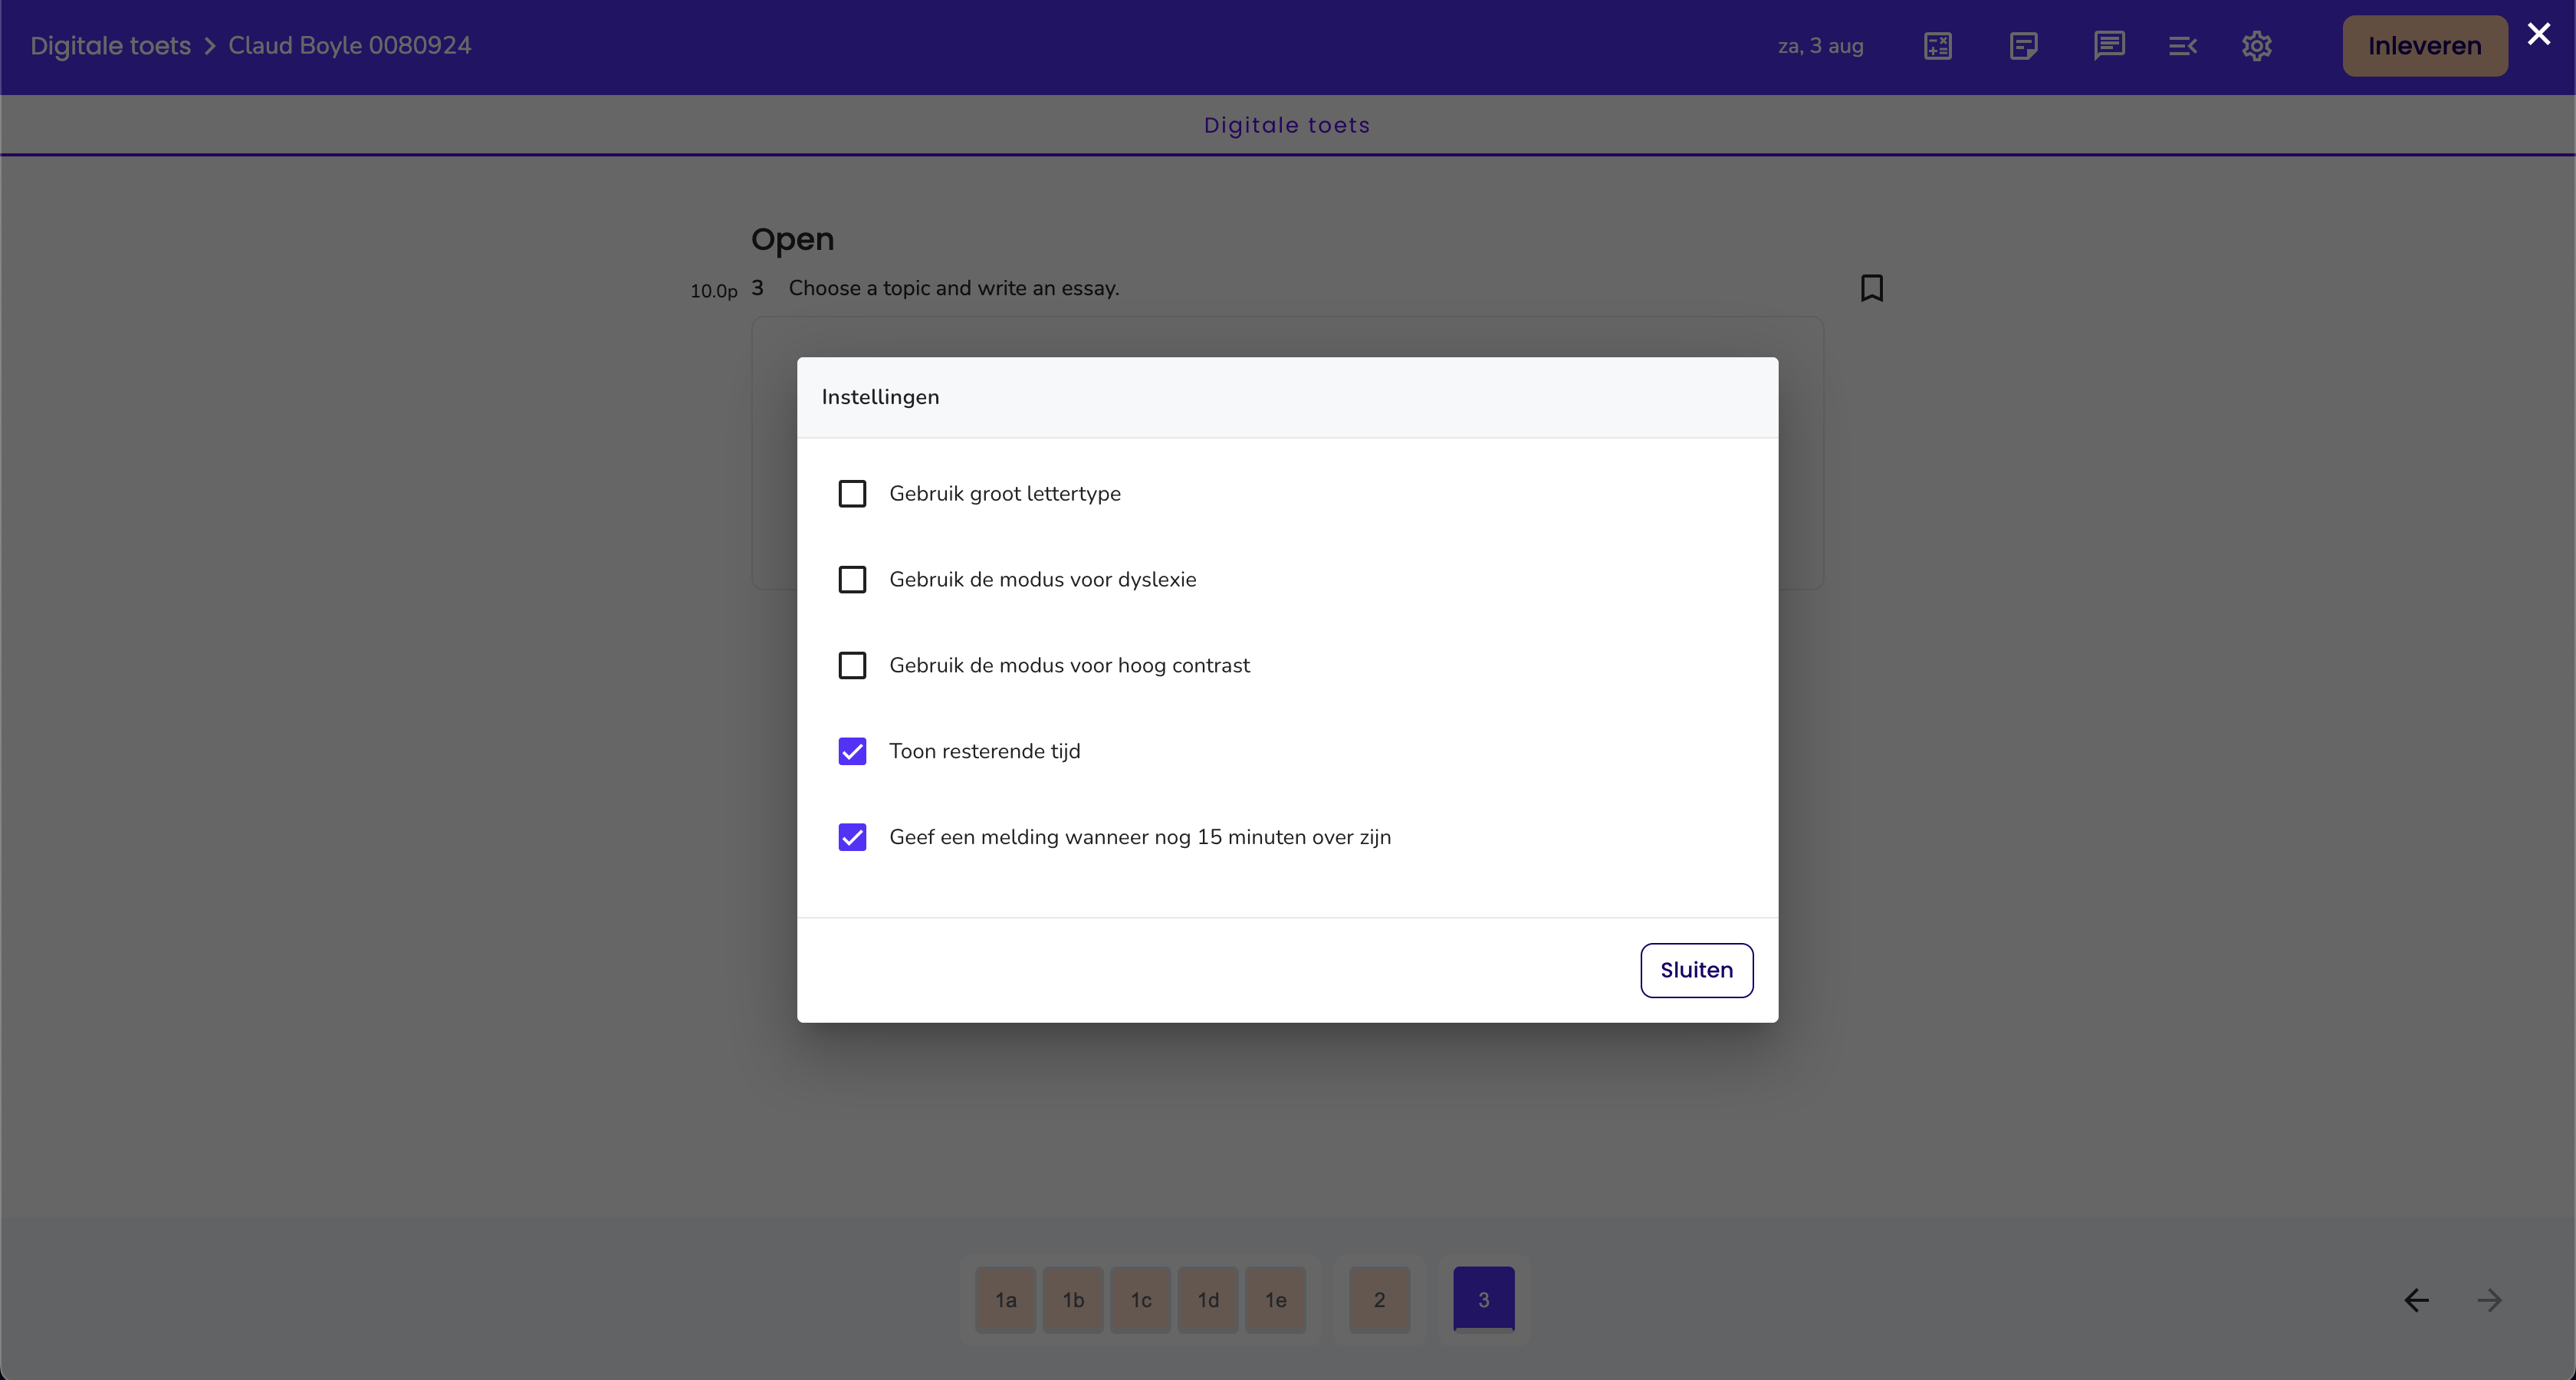Uncheck the 15 minuten melding checkbox
Screen dimensions: 2576x1380
852,837
